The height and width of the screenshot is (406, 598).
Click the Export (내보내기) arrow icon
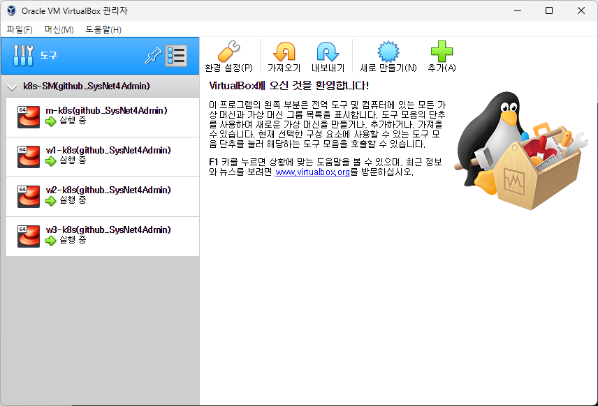(328, 52)
